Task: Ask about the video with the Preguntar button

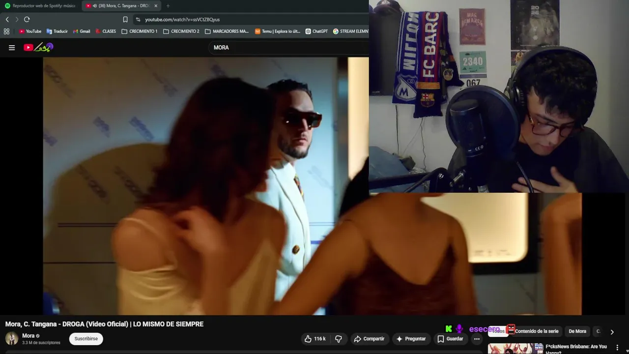Action: coord(411,339)
